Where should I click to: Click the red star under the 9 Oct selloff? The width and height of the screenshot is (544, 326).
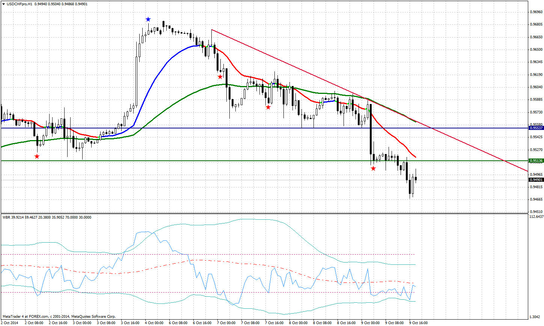[x=373, y=168]
